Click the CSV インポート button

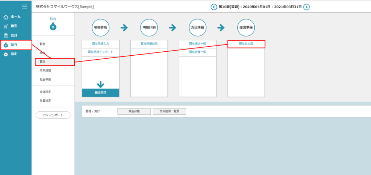(x=53, y=115)
